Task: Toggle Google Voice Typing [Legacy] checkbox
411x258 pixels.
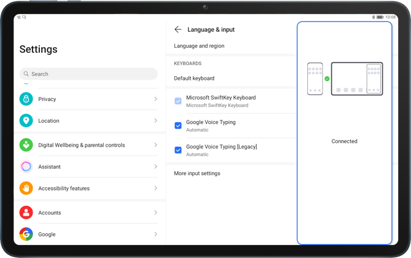Action: (178, 150)
